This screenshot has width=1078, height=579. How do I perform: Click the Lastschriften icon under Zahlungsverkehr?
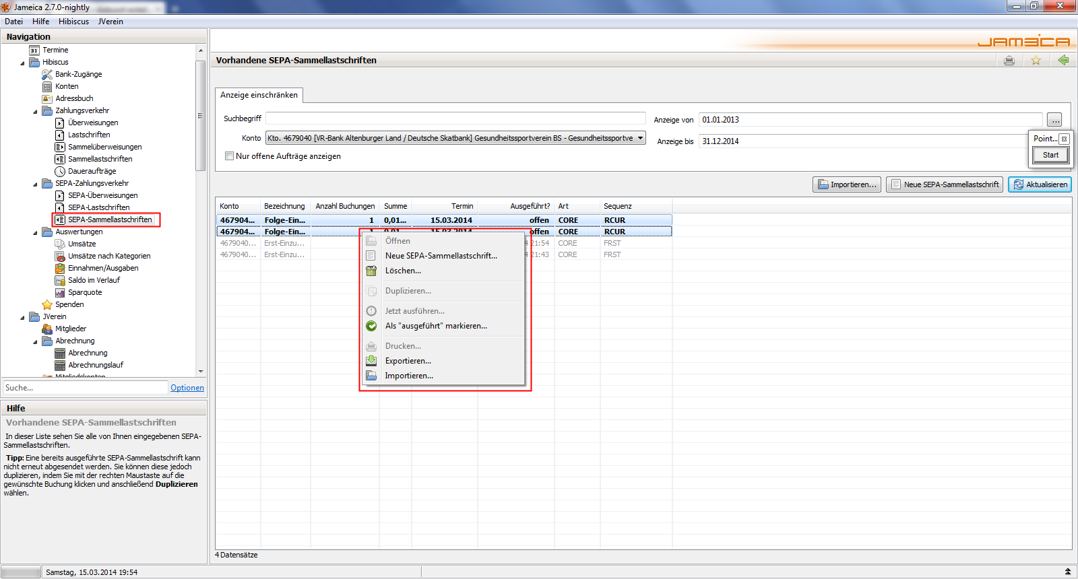(x=60, y=135)
